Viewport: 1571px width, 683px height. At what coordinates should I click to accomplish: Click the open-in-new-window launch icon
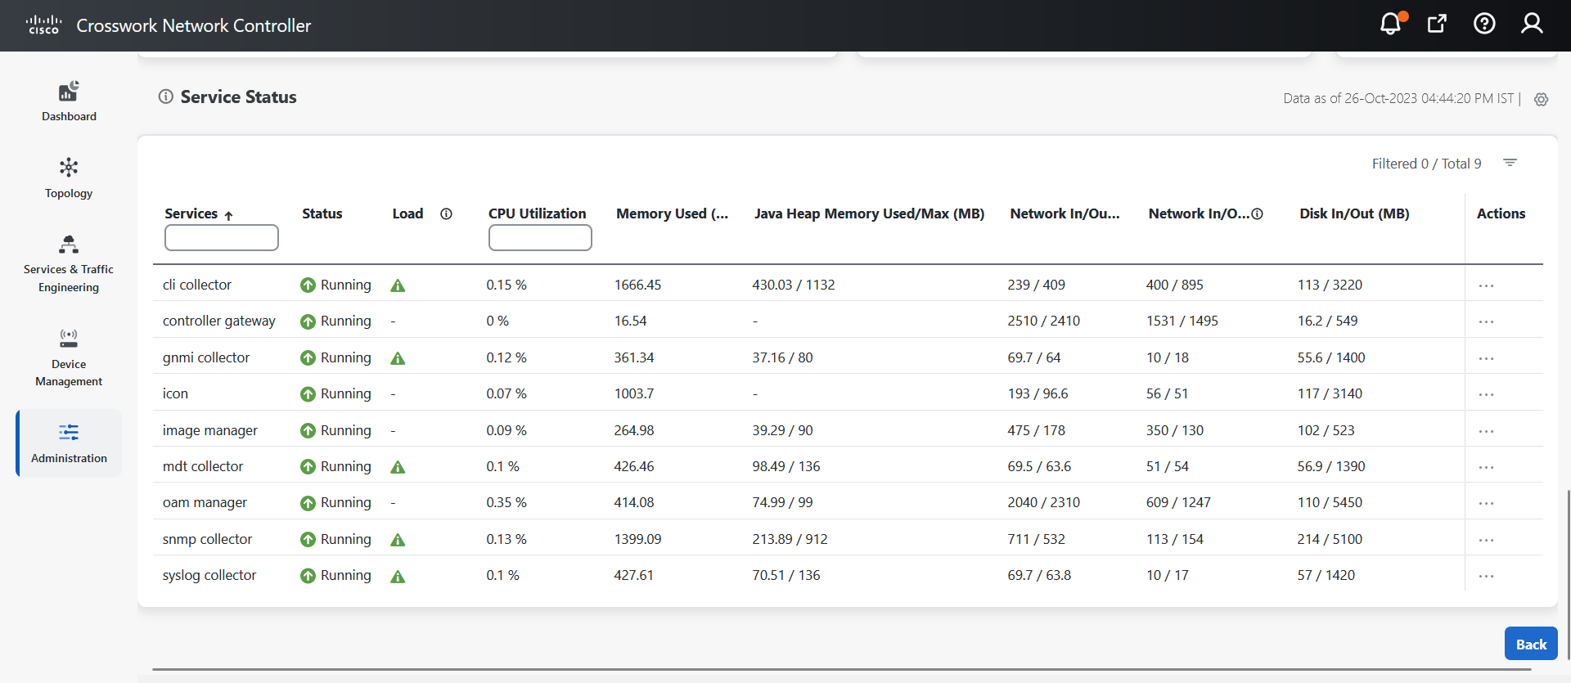tap(1437, 24)
